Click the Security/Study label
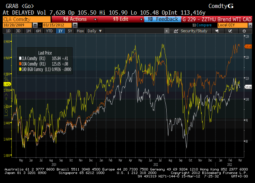The height and width of the screenshot is (183, 255). [x=194, y=31]
